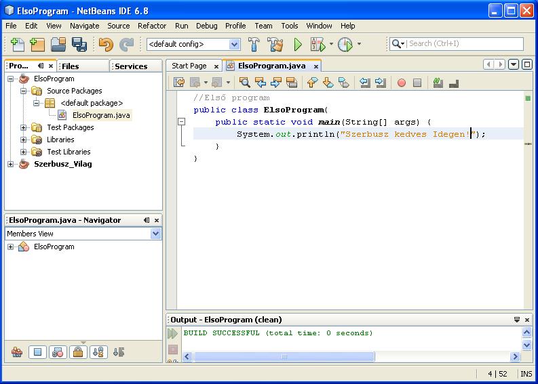Click the Clean and Build Project icon
Viewport: 538px width, 384px height.
[x=275, y=45]
